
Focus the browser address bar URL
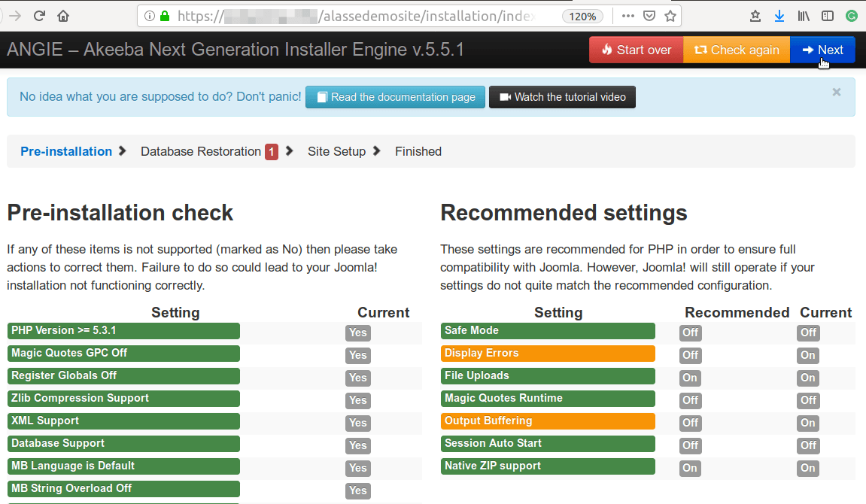click(356, 16)
